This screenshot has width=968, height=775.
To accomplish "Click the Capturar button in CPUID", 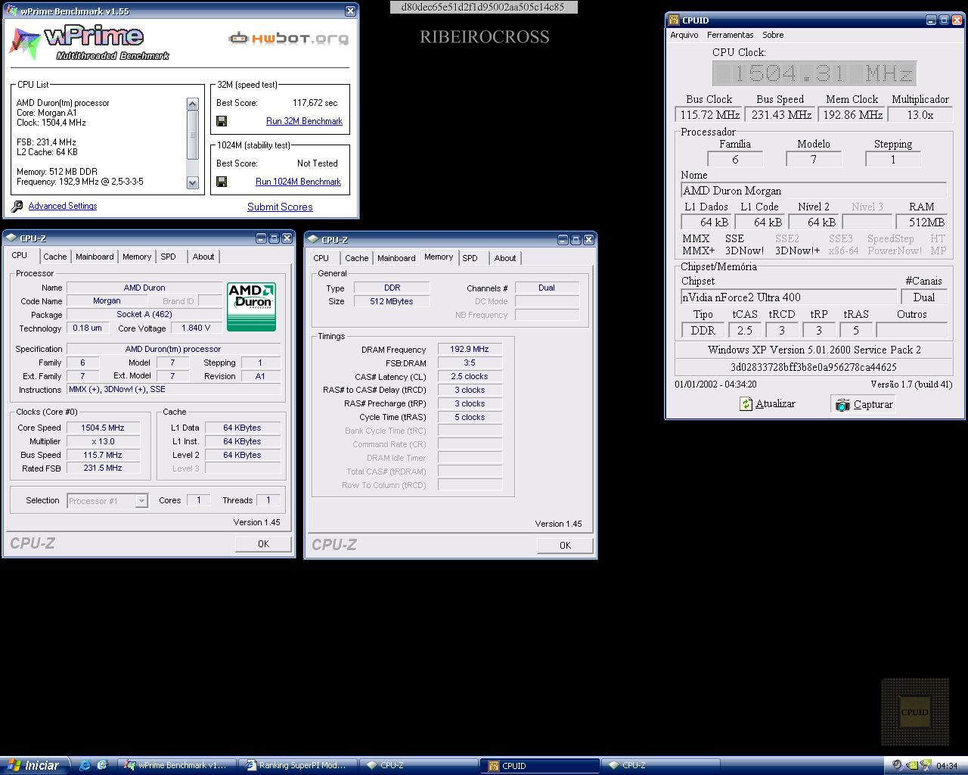I will [x=864, y=404].
